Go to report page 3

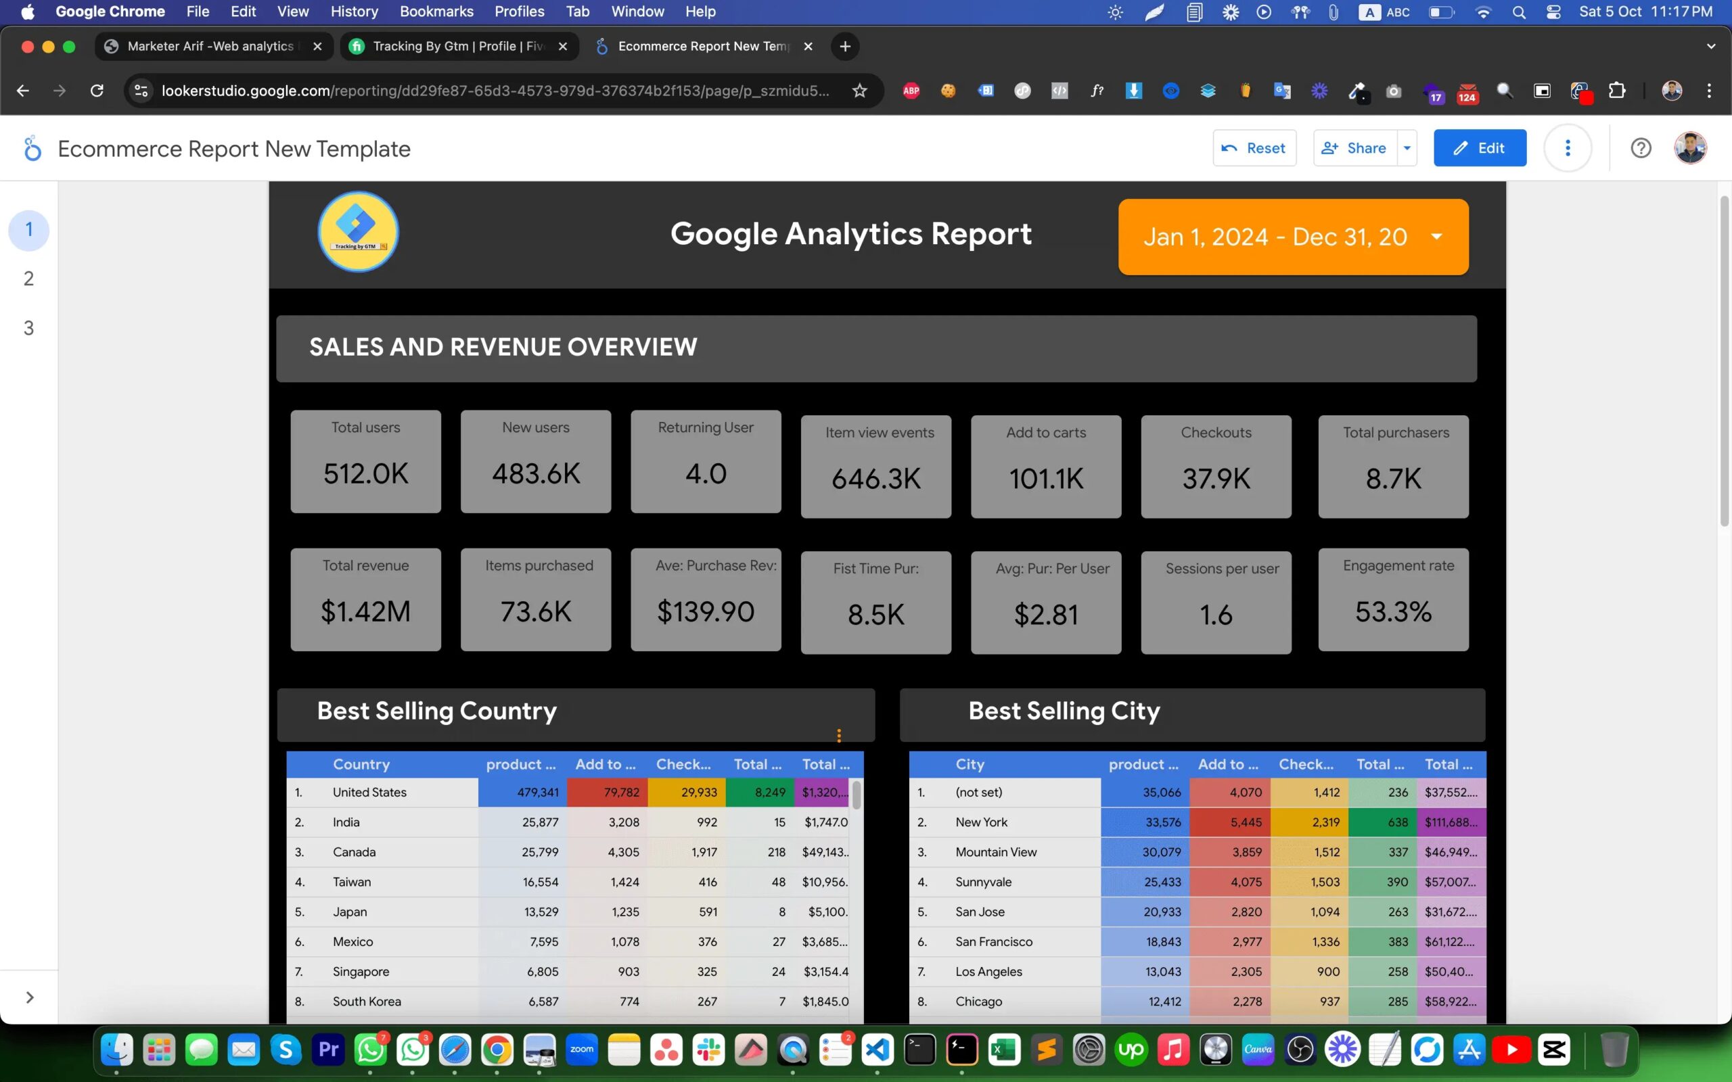pos(28,328)
